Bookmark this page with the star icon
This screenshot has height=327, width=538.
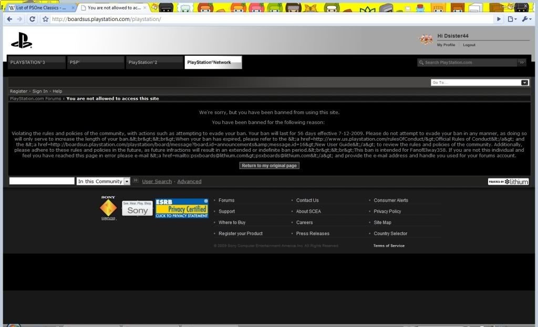46,19
